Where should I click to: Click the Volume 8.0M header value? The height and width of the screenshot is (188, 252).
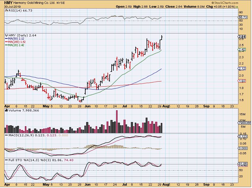(194, 7)
